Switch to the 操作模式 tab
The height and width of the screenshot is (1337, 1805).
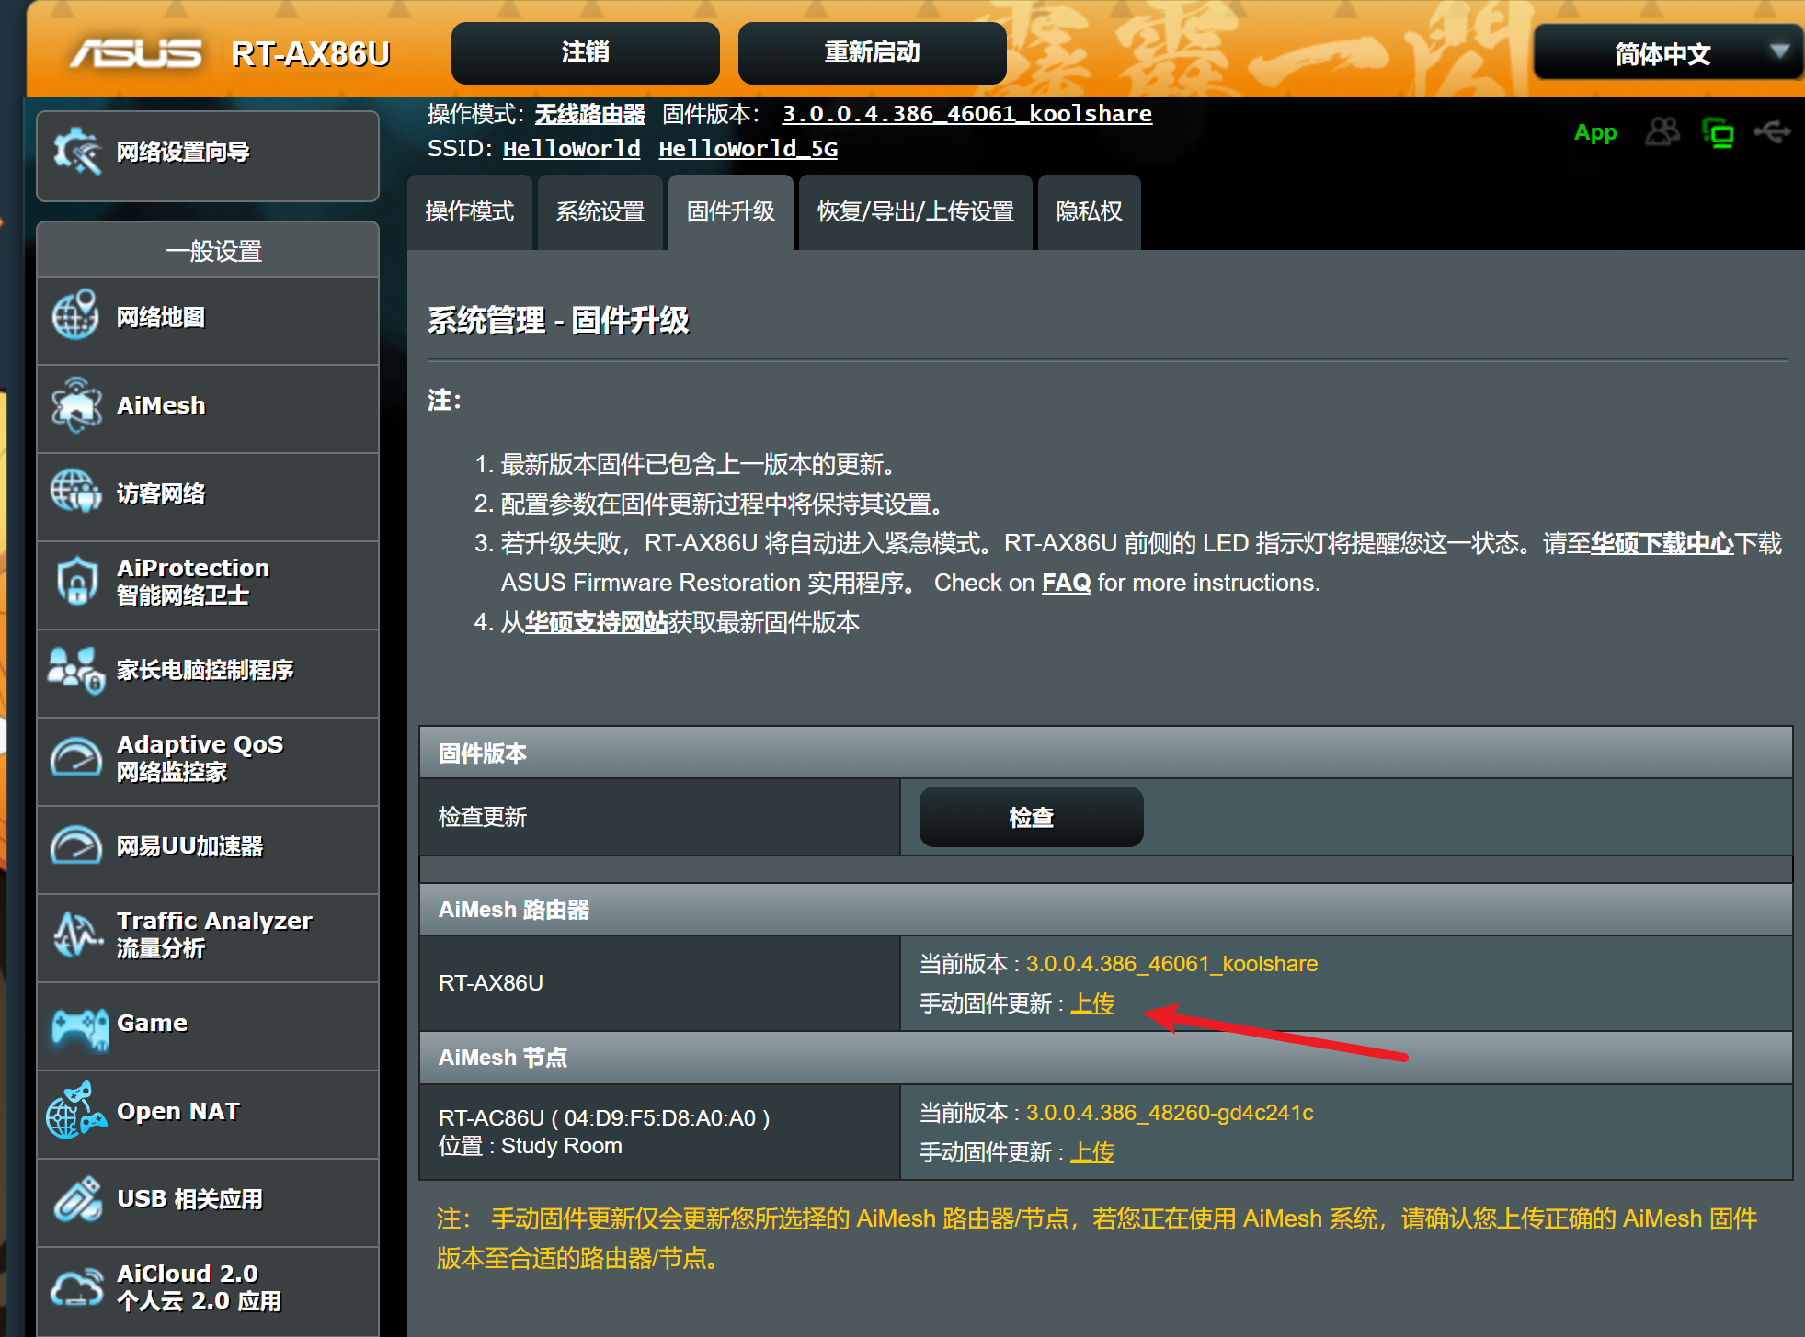coord(470,211)
